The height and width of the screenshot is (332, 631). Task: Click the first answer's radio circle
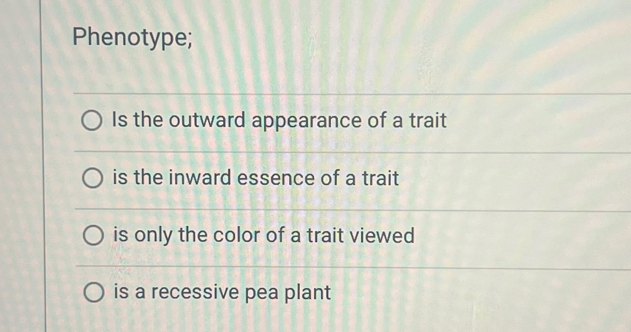tap(92, 121)
